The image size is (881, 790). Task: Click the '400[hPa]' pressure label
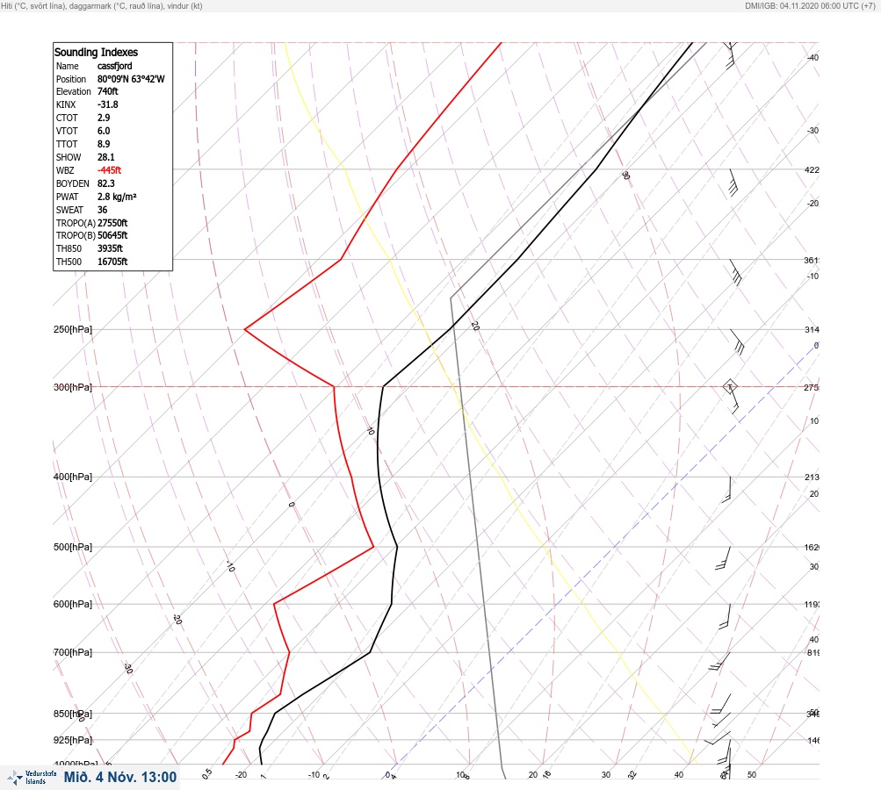73,477
